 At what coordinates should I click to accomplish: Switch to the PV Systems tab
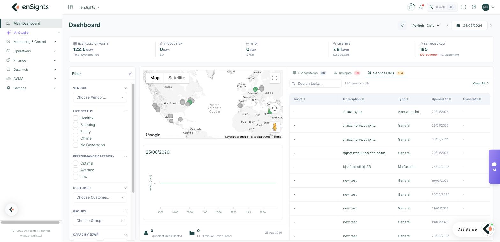(309, 73)
